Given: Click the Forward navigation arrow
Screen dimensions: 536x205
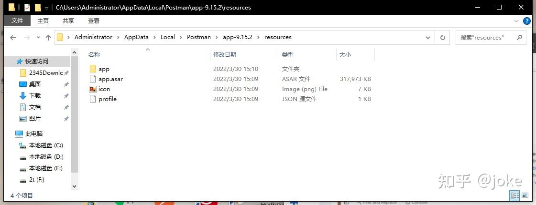Looking at the screenshot, I should point(27,38).
